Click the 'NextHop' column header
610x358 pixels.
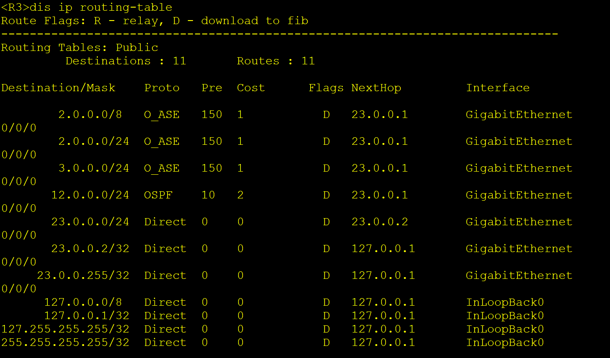coord(376,88)
